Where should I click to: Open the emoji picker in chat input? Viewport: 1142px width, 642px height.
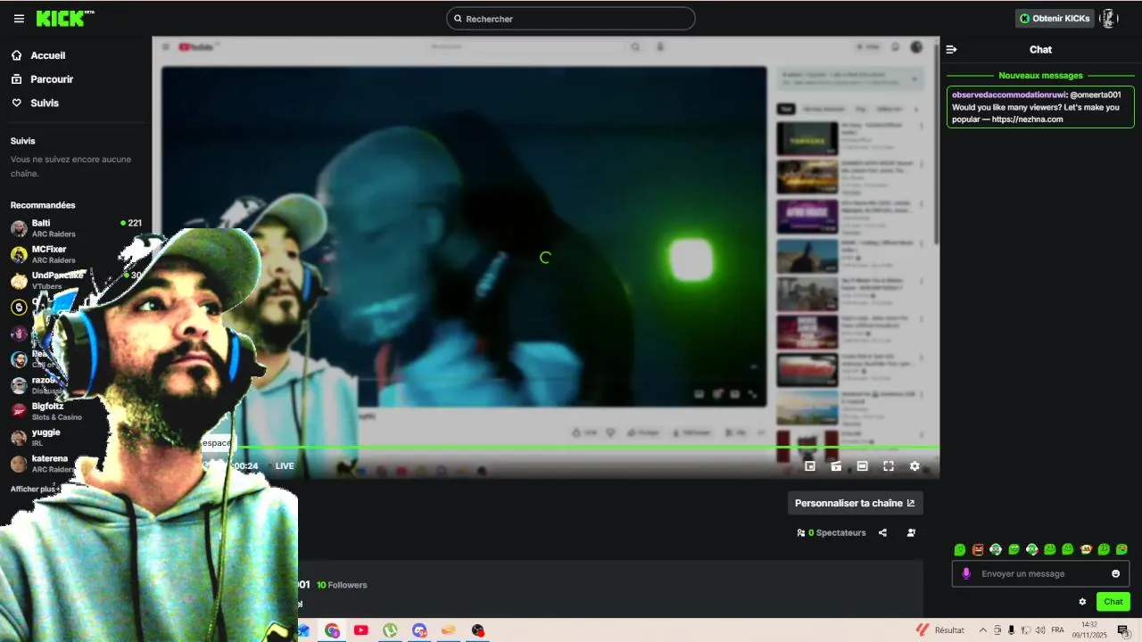coord(1115,573)
